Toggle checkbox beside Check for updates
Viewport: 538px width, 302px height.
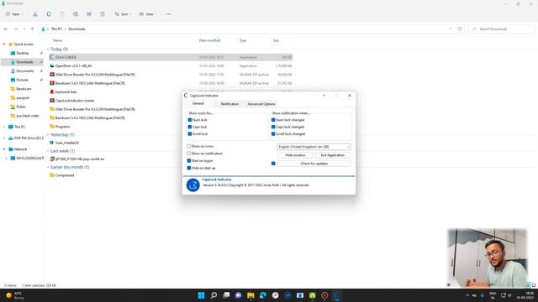click(x=273, y=164)
